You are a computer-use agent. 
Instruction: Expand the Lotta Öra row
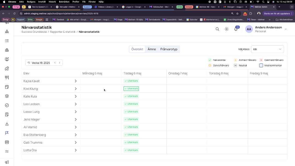[x=76, y=150]
